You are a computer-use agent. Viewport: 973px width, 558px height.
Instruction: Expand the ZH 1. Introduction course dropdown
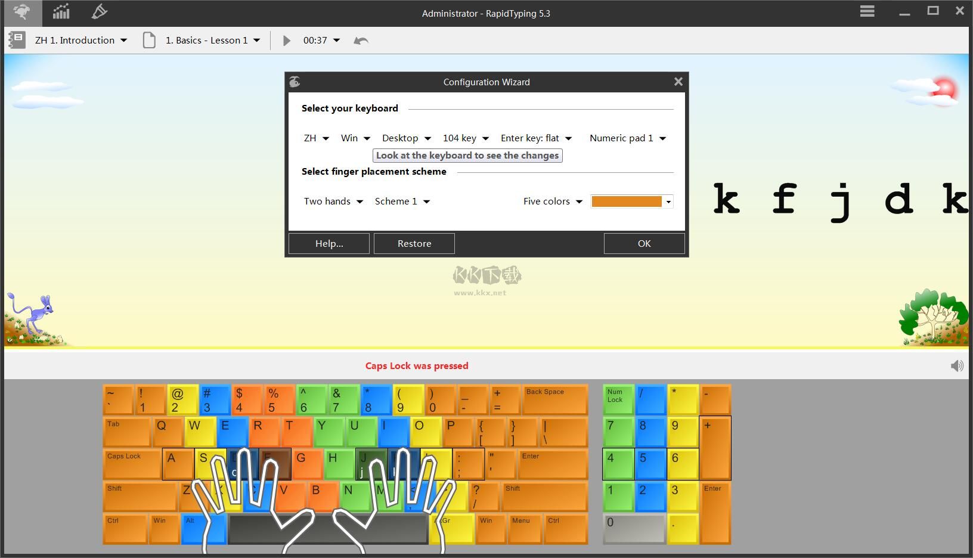coord(81,41)
